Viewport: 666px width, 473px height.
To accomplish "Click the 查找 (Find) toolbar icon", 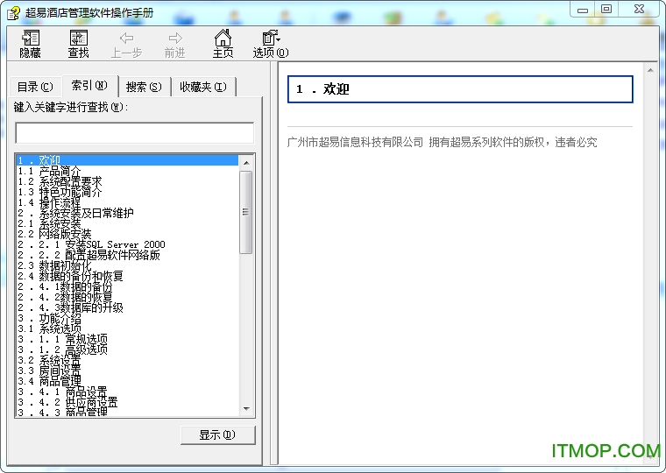I will click(x=79, y=38).
